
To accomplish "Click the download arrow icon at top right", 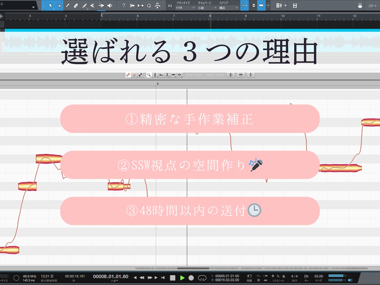I will point(360,6).
